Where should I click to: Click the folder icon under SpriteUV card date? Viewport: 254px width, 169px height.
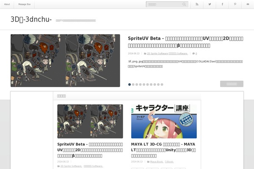click(x=58, y=166)
